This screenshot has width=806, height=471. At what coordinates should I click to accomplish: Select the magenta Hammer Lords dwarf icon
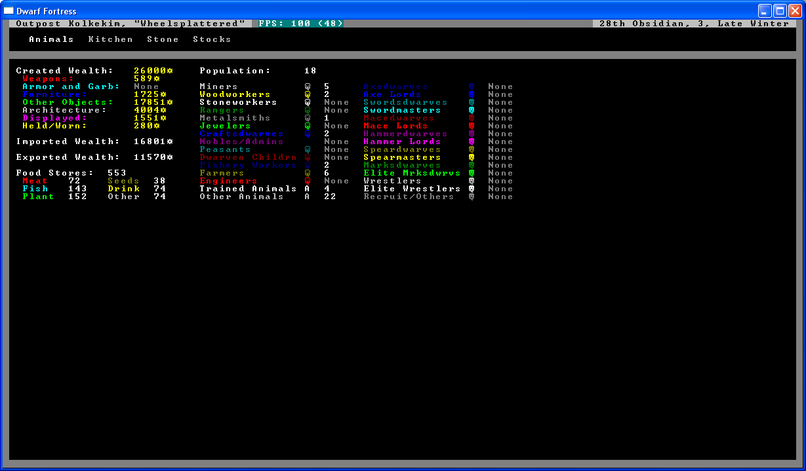[x=472, y=141]
